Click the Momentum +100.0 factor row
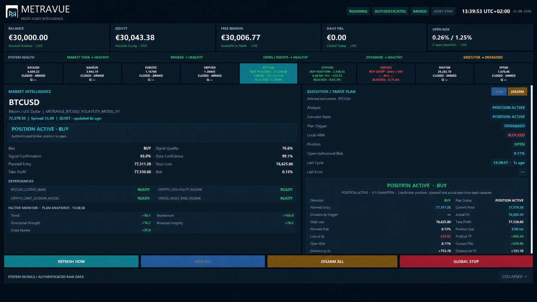This screenshot has height=302, width=537. tap(225, 215)
